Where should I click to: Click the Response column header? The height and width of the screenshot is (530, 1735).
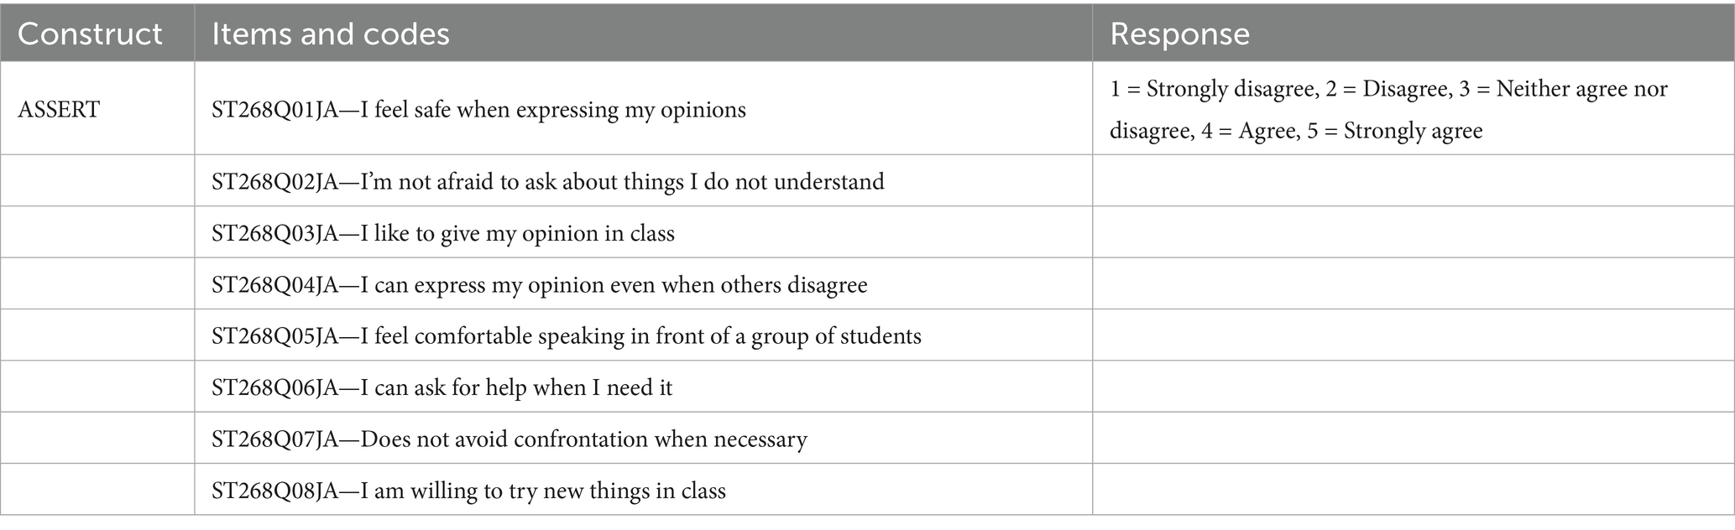point(1180,34)
